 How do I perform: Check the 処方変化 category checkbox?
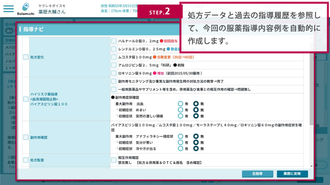(x=26, y=57)
